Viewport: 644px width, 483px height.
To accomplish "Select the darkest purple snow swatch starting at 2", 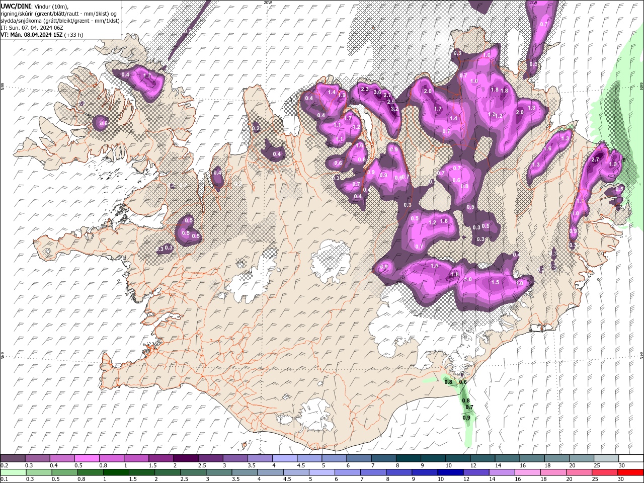I will tap(186, 458).
